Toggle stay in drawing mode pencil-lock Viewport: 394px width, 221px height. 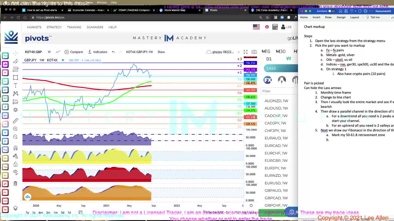click(15, 156)
